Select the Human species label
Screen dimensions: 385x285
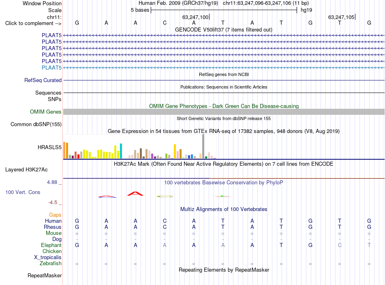click(53, 221)
